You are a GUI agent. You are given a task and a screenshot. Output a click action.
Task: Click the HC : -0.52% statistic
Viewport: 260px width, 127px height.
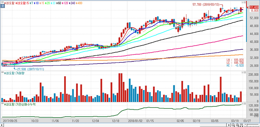pyautogui.click(x=235, y=66)
